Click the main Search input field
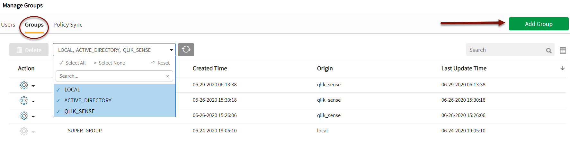570x141 pixels. [x=504, y=50]
